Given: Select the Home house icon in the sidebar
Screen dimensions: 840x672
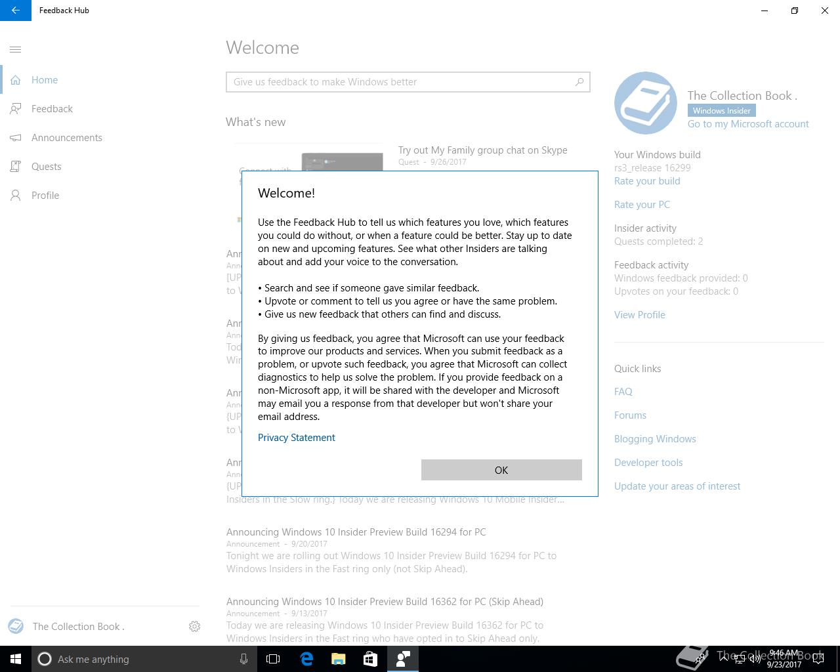Looking at the screenshot, I should point(16,80).
